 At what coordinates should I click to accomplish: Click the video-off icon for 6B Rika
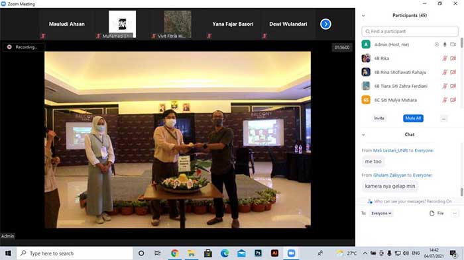(453, 58)
